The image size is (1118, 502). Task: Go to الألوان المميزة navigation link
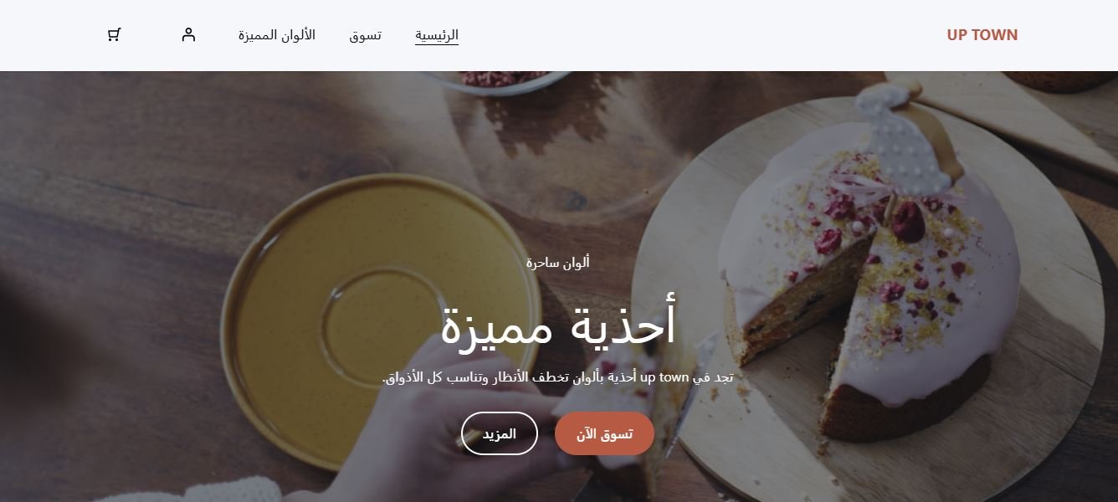(276, 35)
